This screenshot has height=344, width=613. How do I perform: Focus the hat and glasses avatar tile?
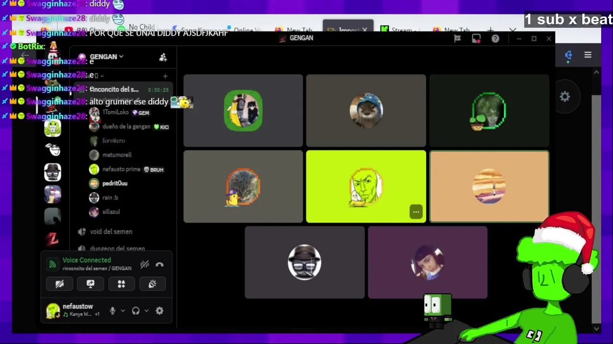[x=305, y=262]
